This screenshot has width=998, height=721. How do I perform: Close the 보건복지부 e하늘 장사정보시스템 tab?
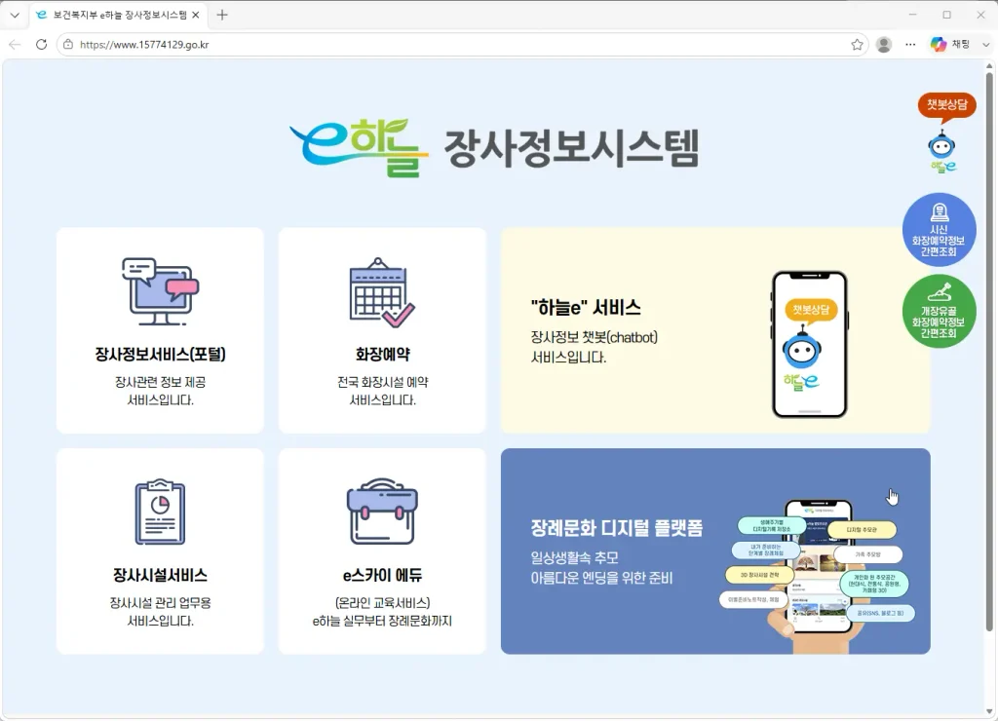[195, 15]
